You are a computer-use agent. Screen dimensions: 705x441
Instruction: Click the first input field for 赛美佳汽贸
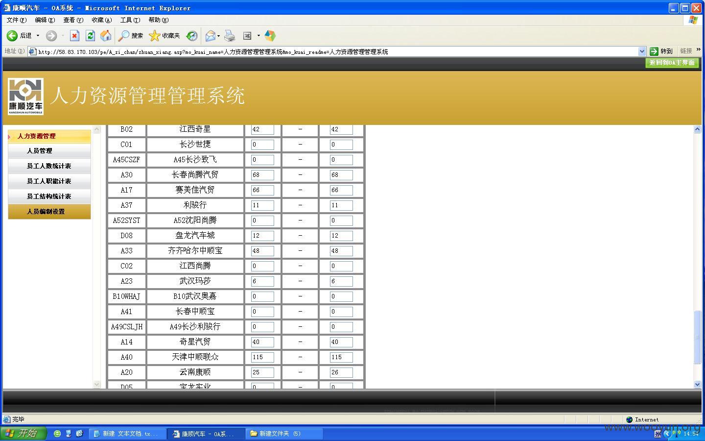(262, 190)
